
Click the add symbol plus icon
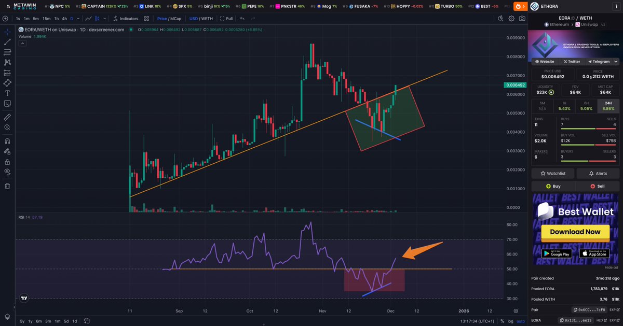(x=6, y=18)
